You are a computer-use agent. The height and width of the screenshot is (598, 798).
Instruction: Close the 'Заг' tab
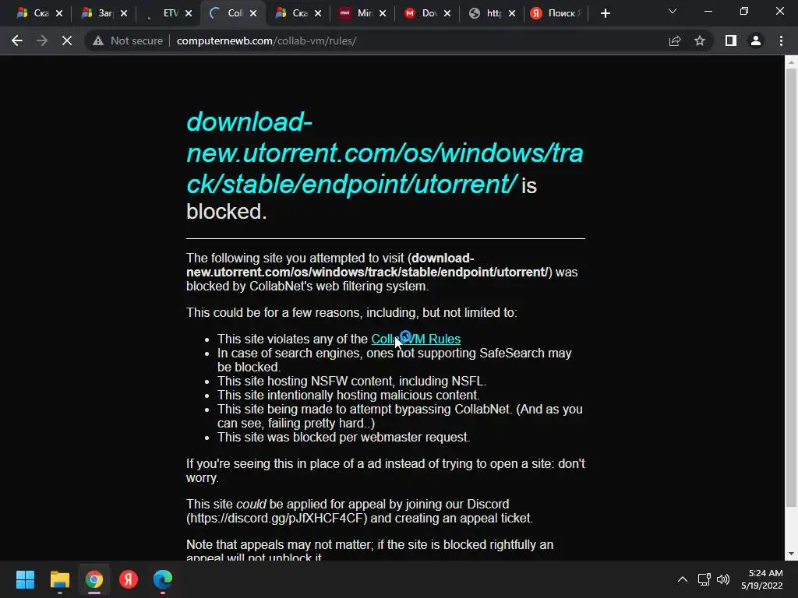[x=124, y=14]
